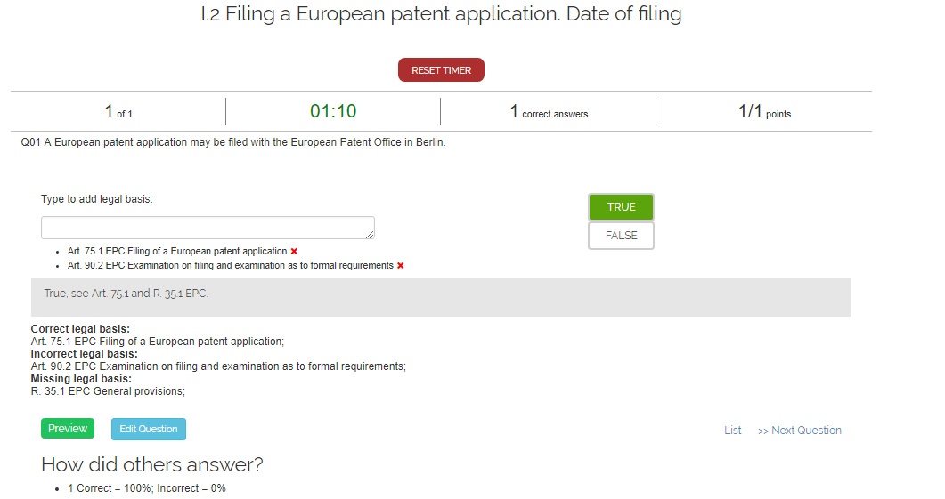Viewport: 945px width, 499px height.
Task: Remove the Art. 75.1 EPC legal basis entry
Action: 294,252
